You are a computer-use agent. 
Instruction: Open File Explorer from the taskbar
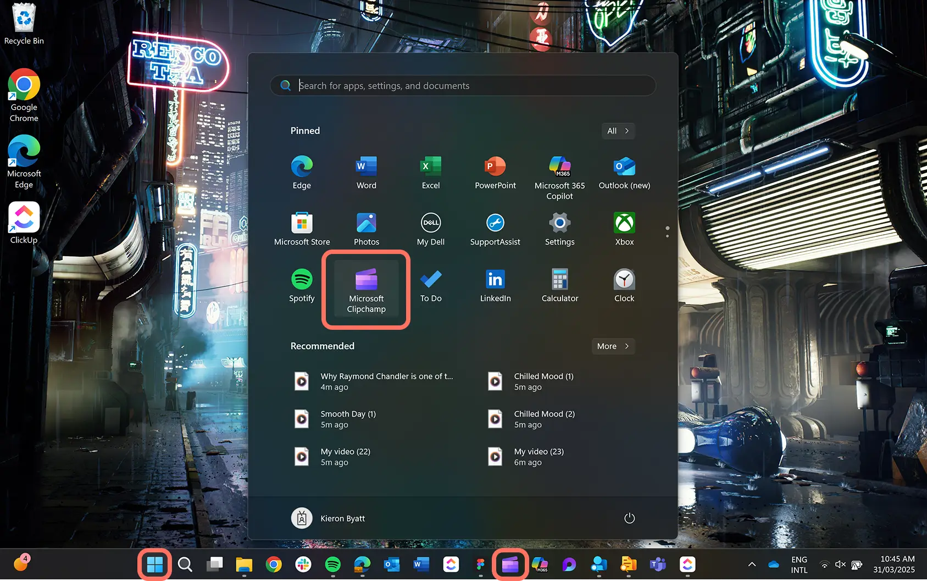click(244, 565)
